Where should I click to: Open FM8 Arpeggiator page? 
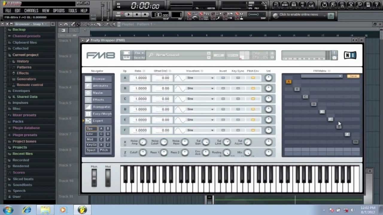[x=98, y=107]
